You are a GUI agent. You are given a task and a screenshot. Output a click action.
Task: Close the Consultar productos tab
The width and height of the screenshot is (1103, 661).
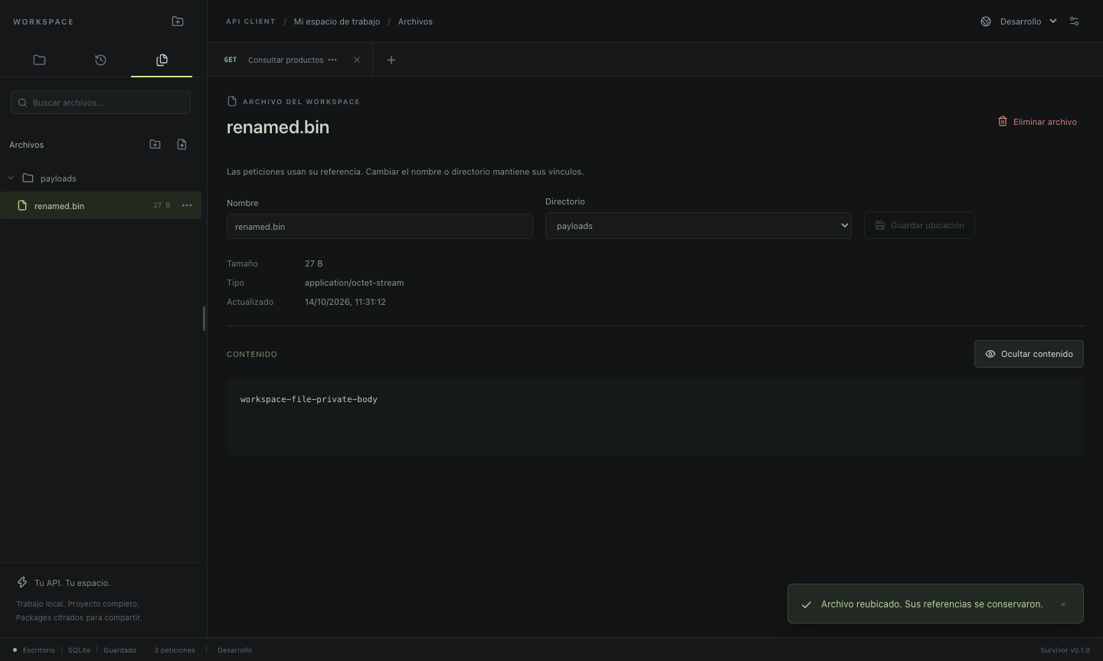pyautogui.click(x=357, y=60)
